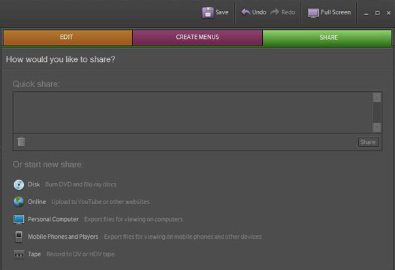Click the Full Screen text label
Viewport: 395px width, 270px height.
(x=336, y=12)
